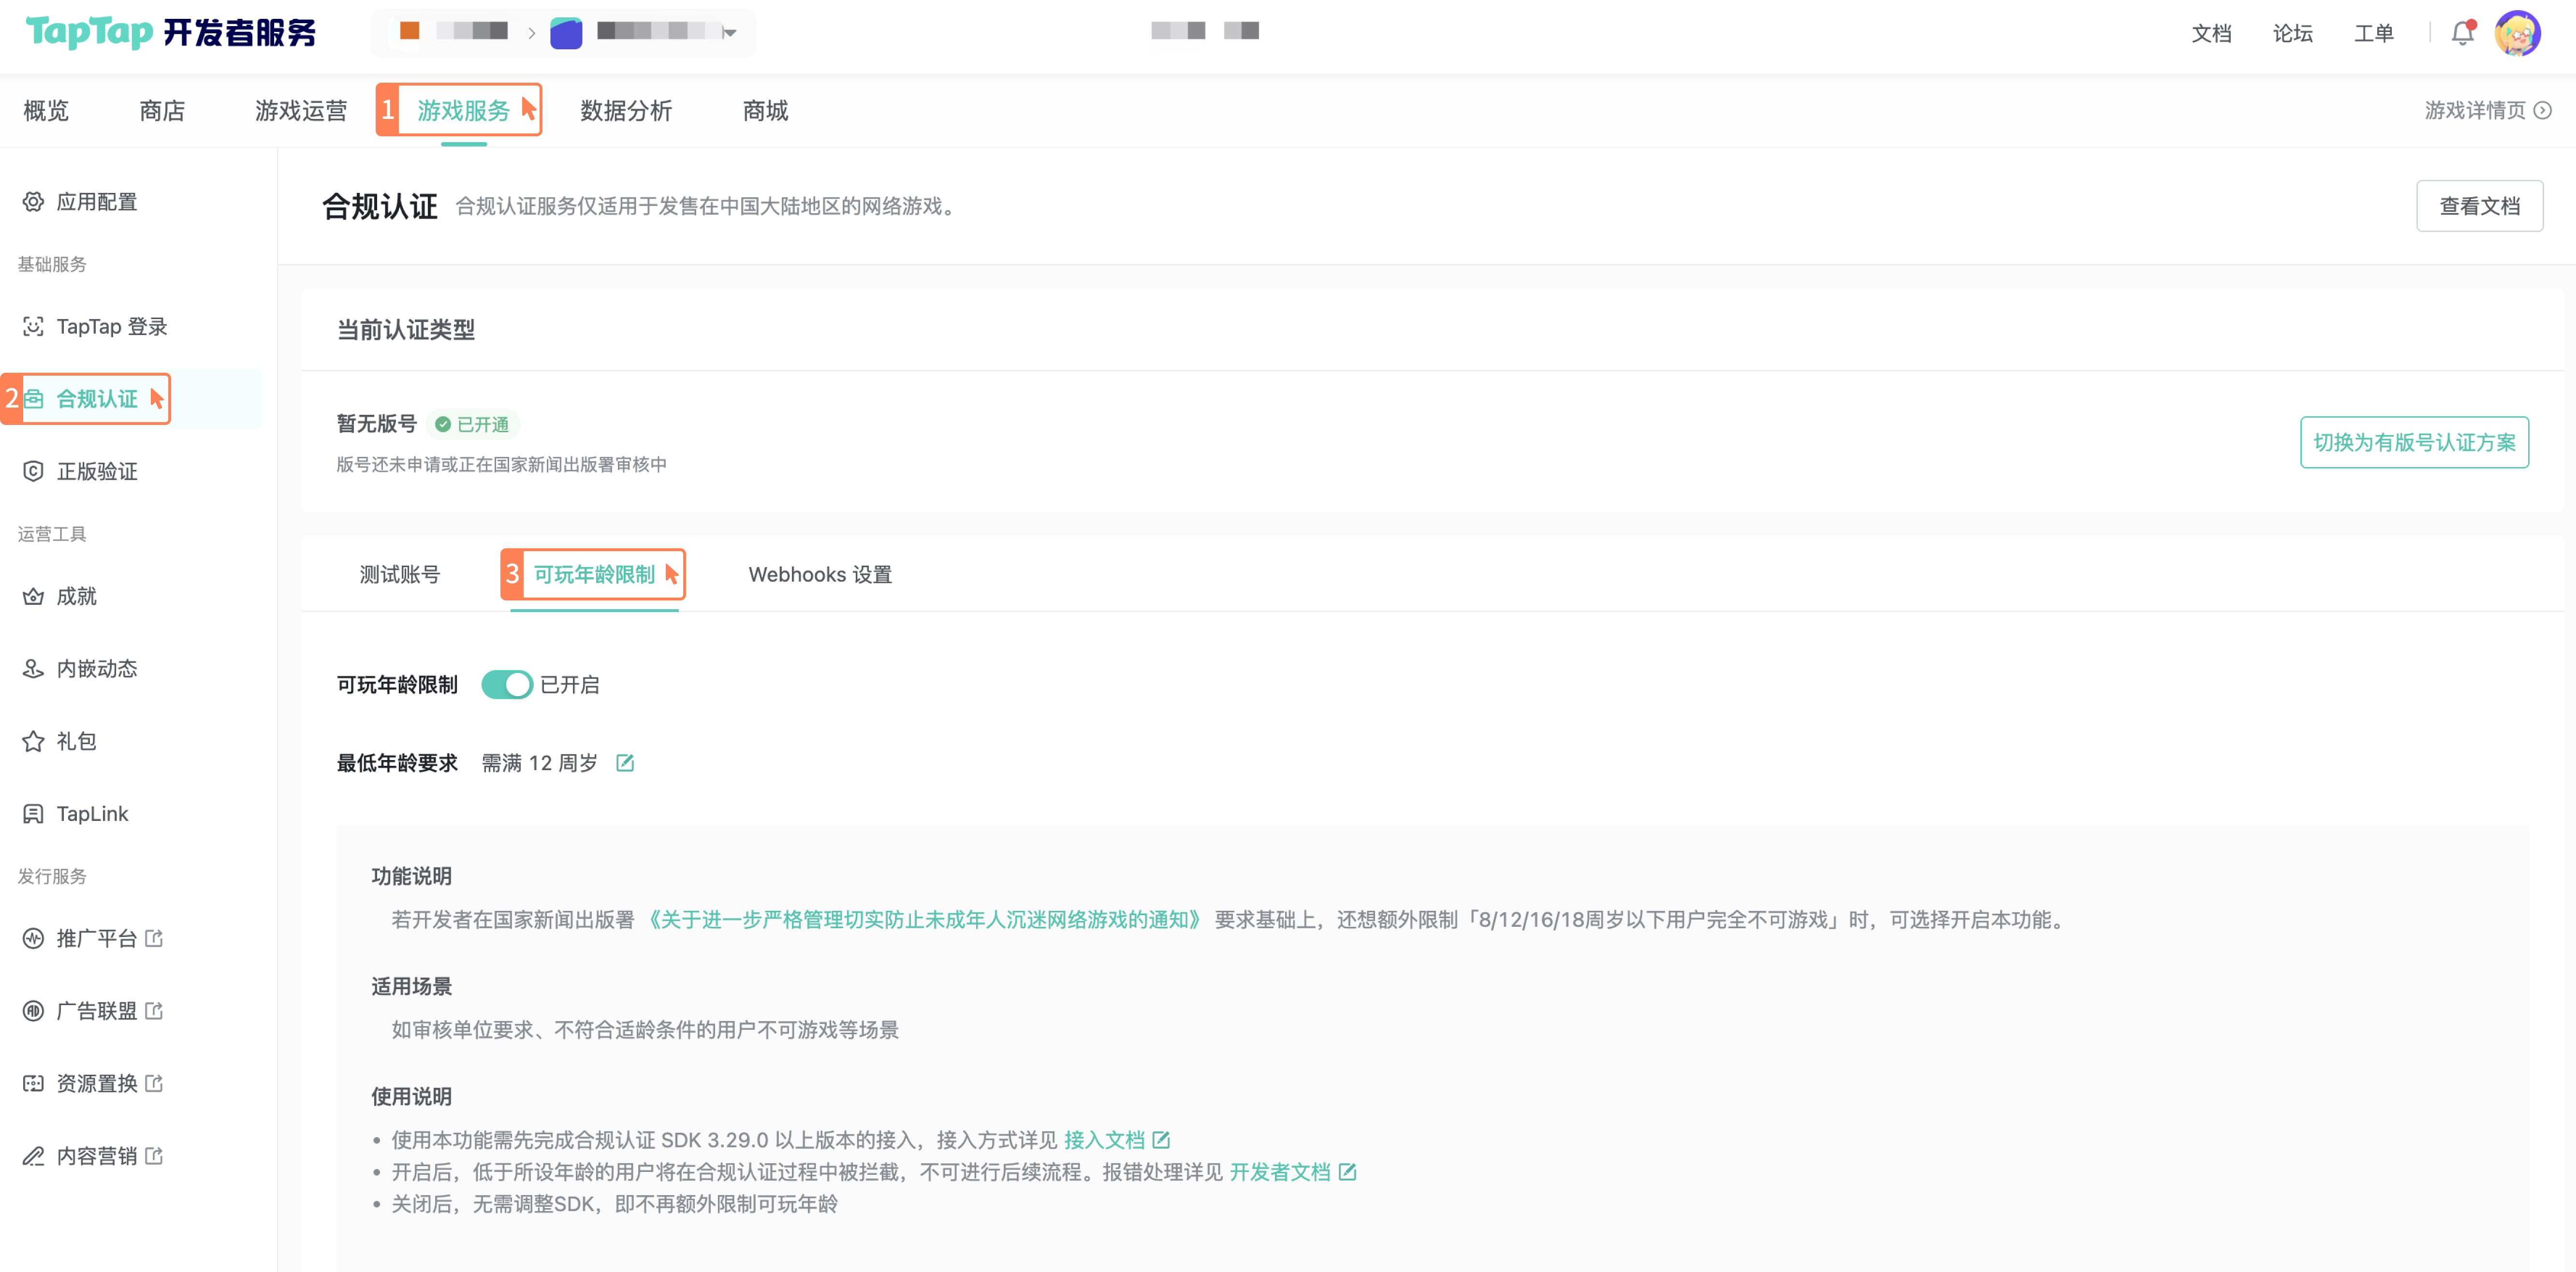Screen dimensions: 2576x1272
Task: Click the orange developer icon in breadcrumb
Action: pos(409,31)
